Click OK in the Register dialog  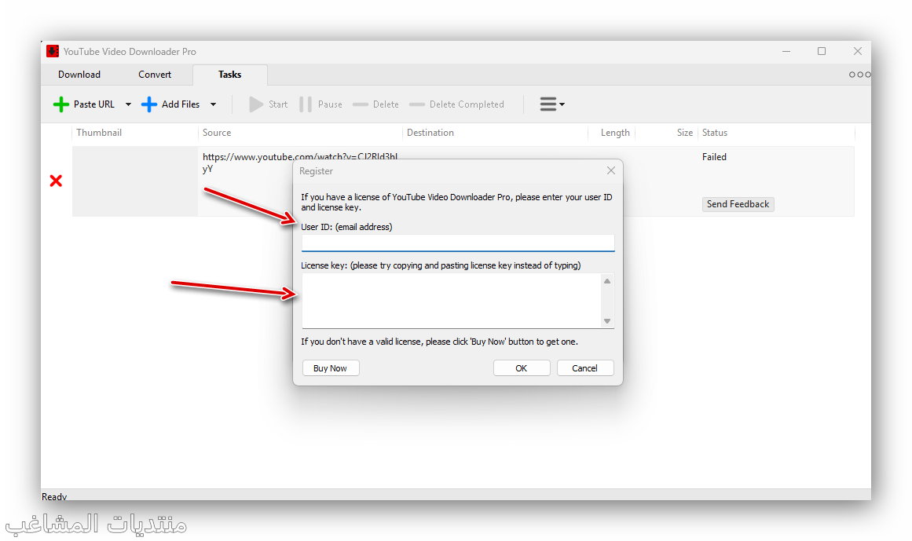click(x=521, y=368)
